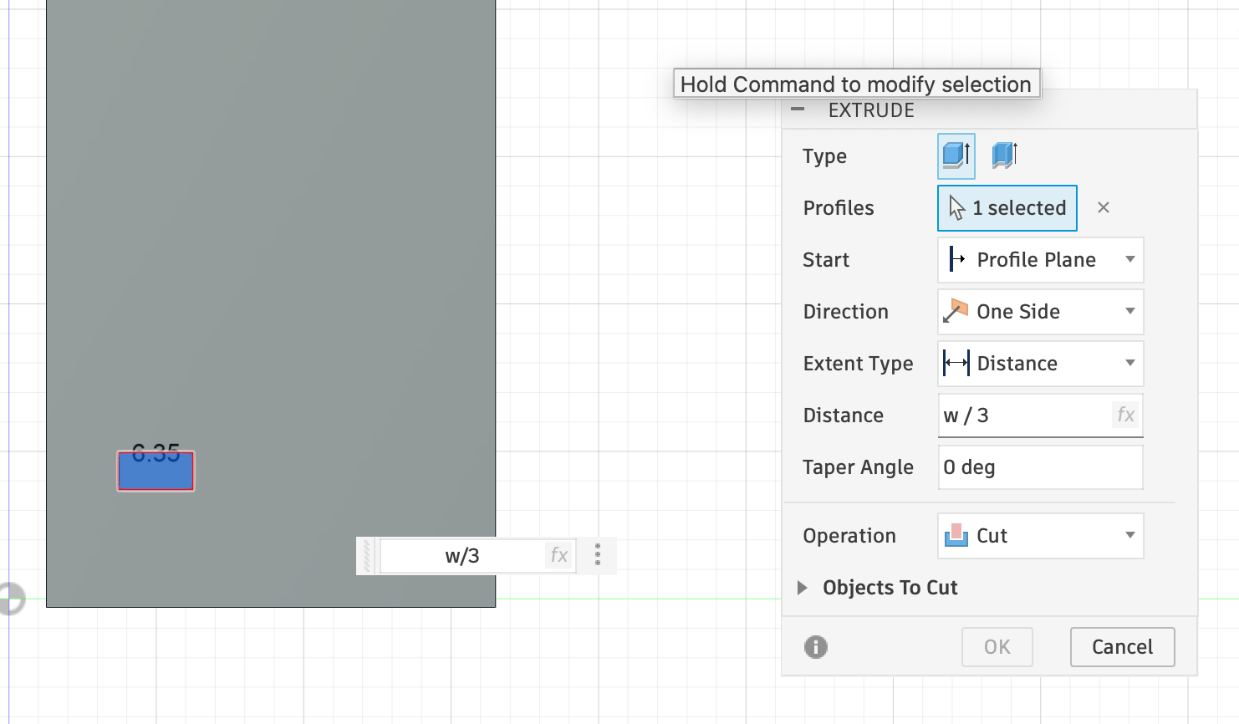Confirm extrude by pressing OK
The width and height of the screenshot is (1239, 724).
[x=997, y=646]
